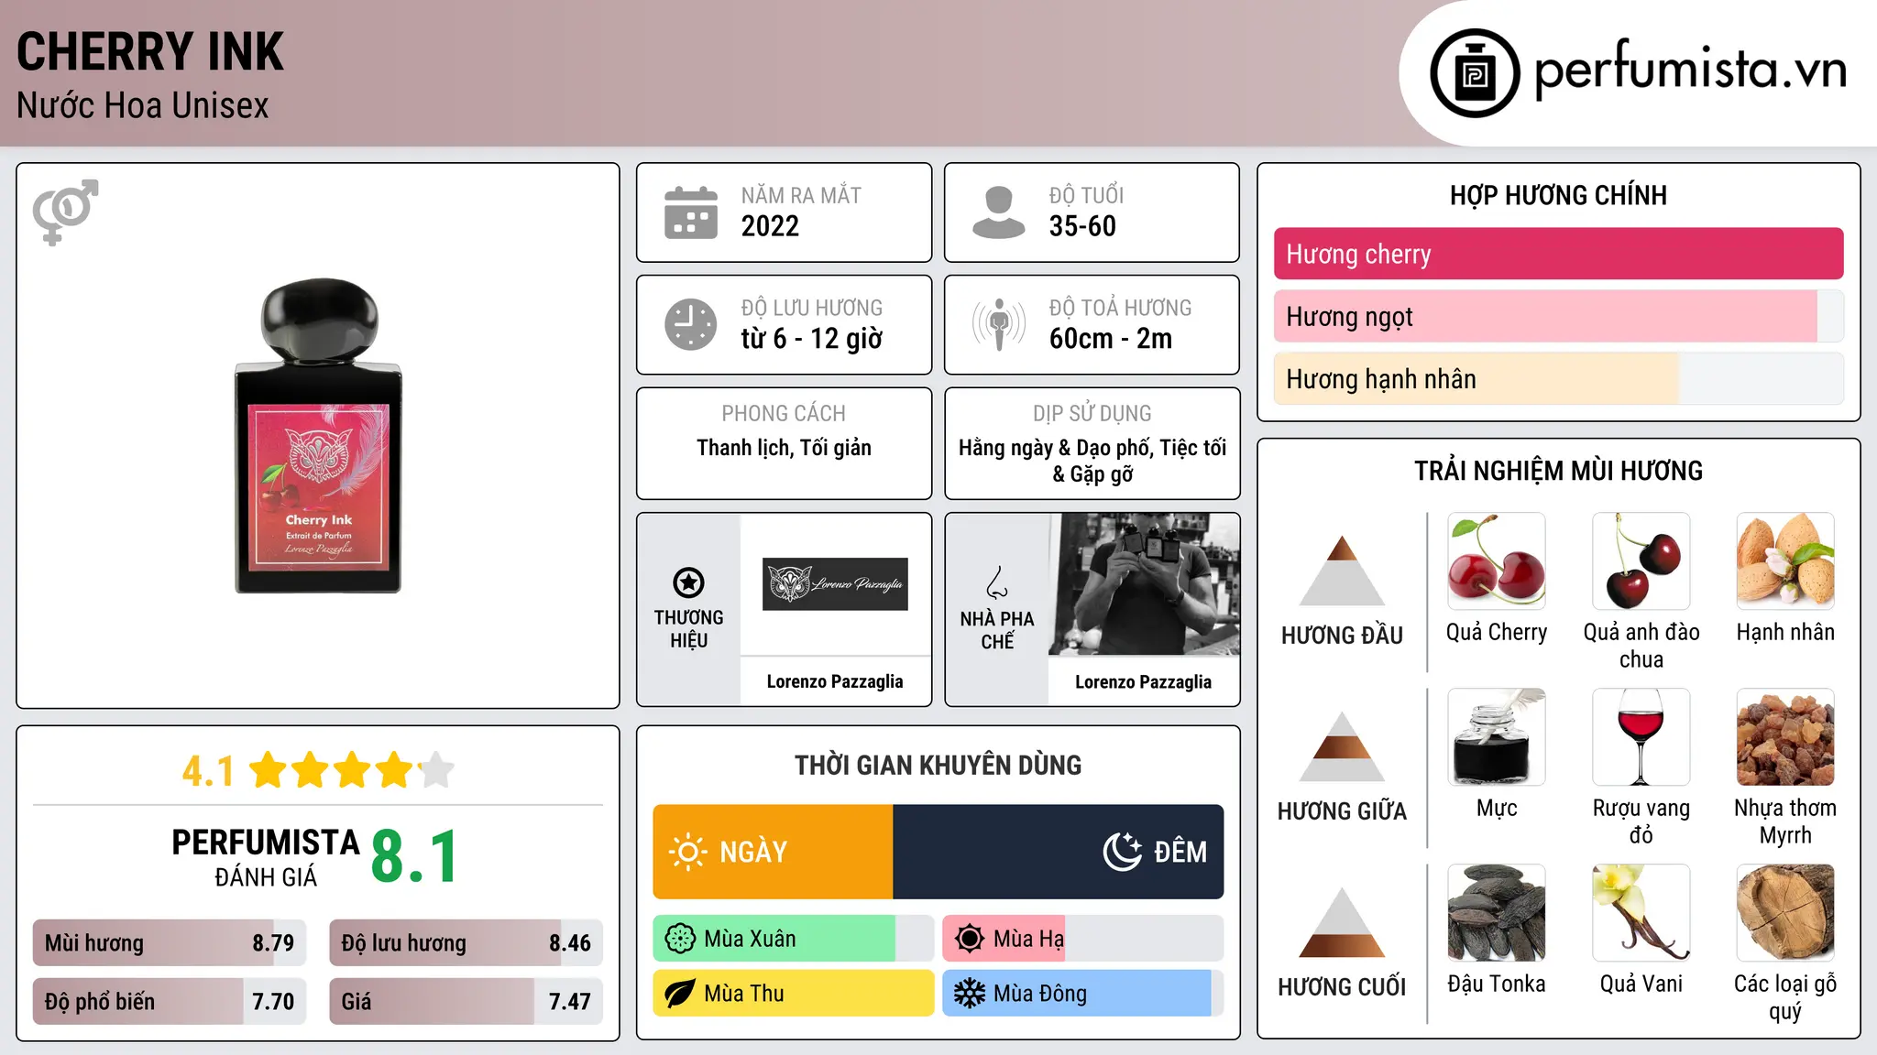Select the Các loại gỗ quý note image

(1785, 913)
